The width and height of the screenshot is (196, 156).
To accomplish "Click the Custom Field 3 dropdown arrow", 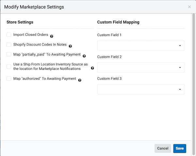I will tap(180, 89).
